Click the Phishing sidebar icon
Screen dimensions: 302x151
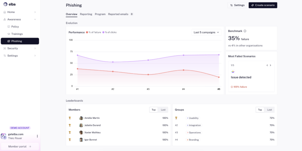[x=9, y=41]
